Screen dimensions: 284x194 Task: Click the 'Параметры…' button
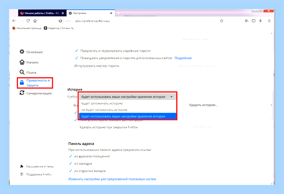pyautogui.click(x=202, y=127)
